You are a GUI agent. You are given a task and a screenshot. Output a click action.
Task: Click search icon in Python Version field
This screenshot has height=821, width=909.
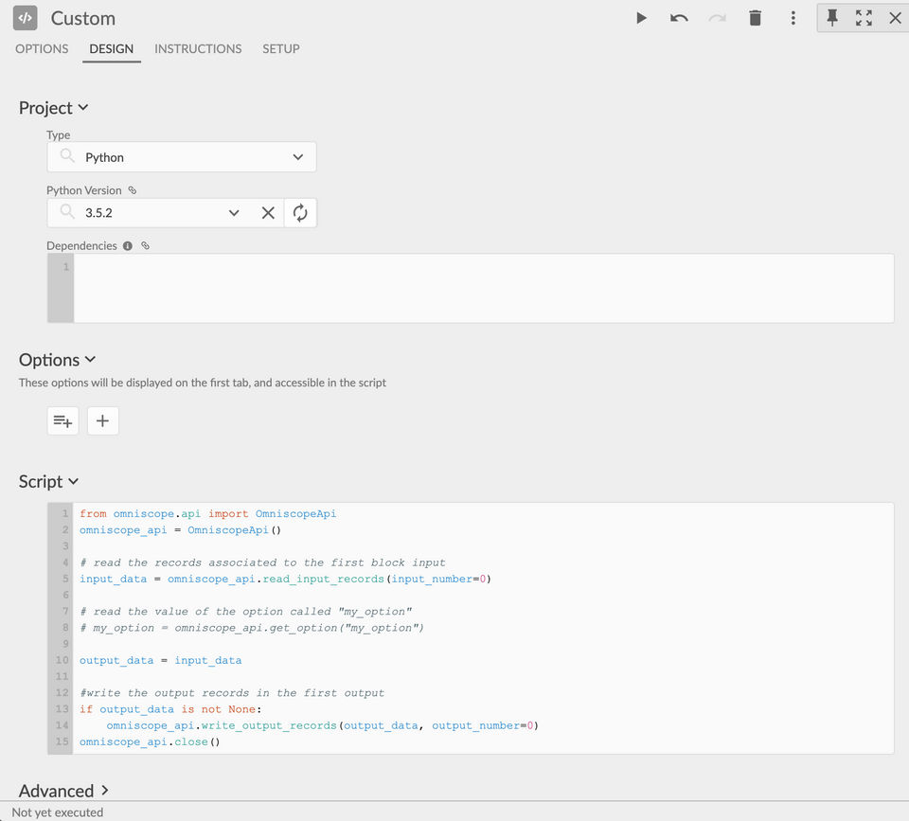(x=67, y=211)
